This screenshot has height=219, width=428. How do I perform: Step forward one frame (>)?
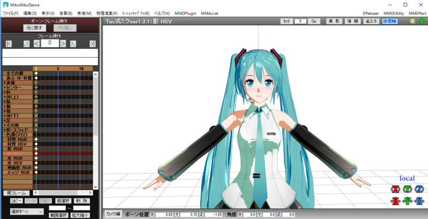pyautogui.click(x=63, y=43)
